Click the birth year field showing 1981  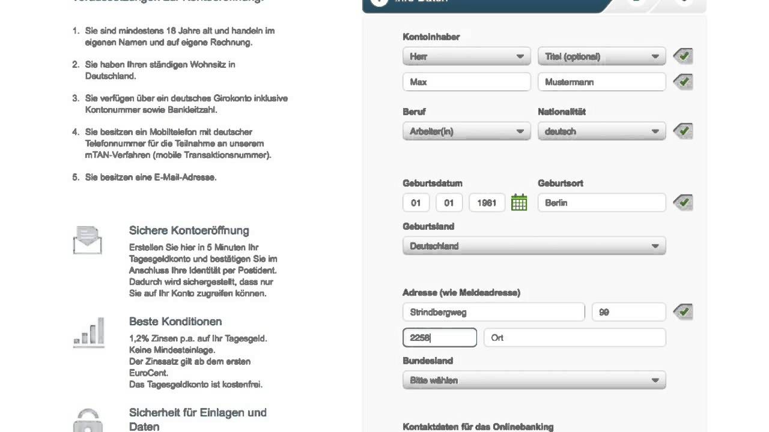(487, 203)
